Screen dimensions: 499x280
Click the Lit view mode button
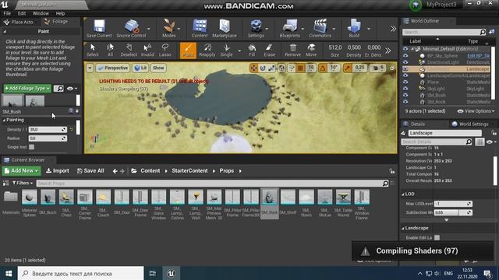140,68
